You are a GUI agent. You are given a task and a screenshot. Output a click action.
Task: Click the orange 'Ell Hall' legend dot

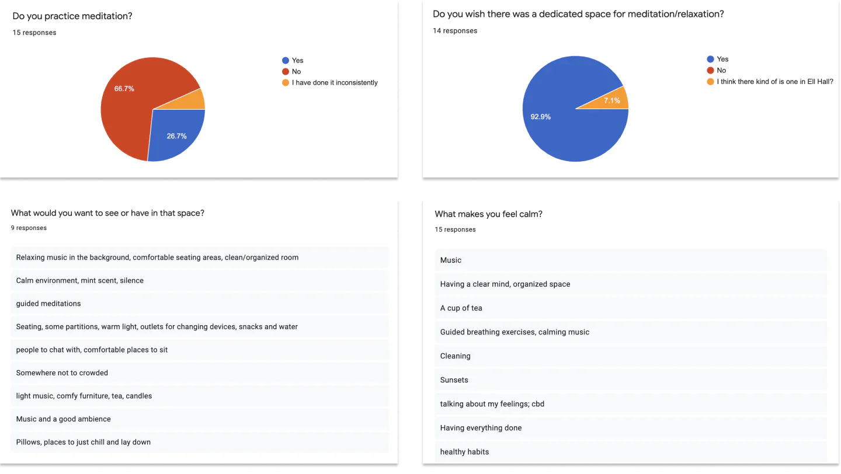coord(710,81)
